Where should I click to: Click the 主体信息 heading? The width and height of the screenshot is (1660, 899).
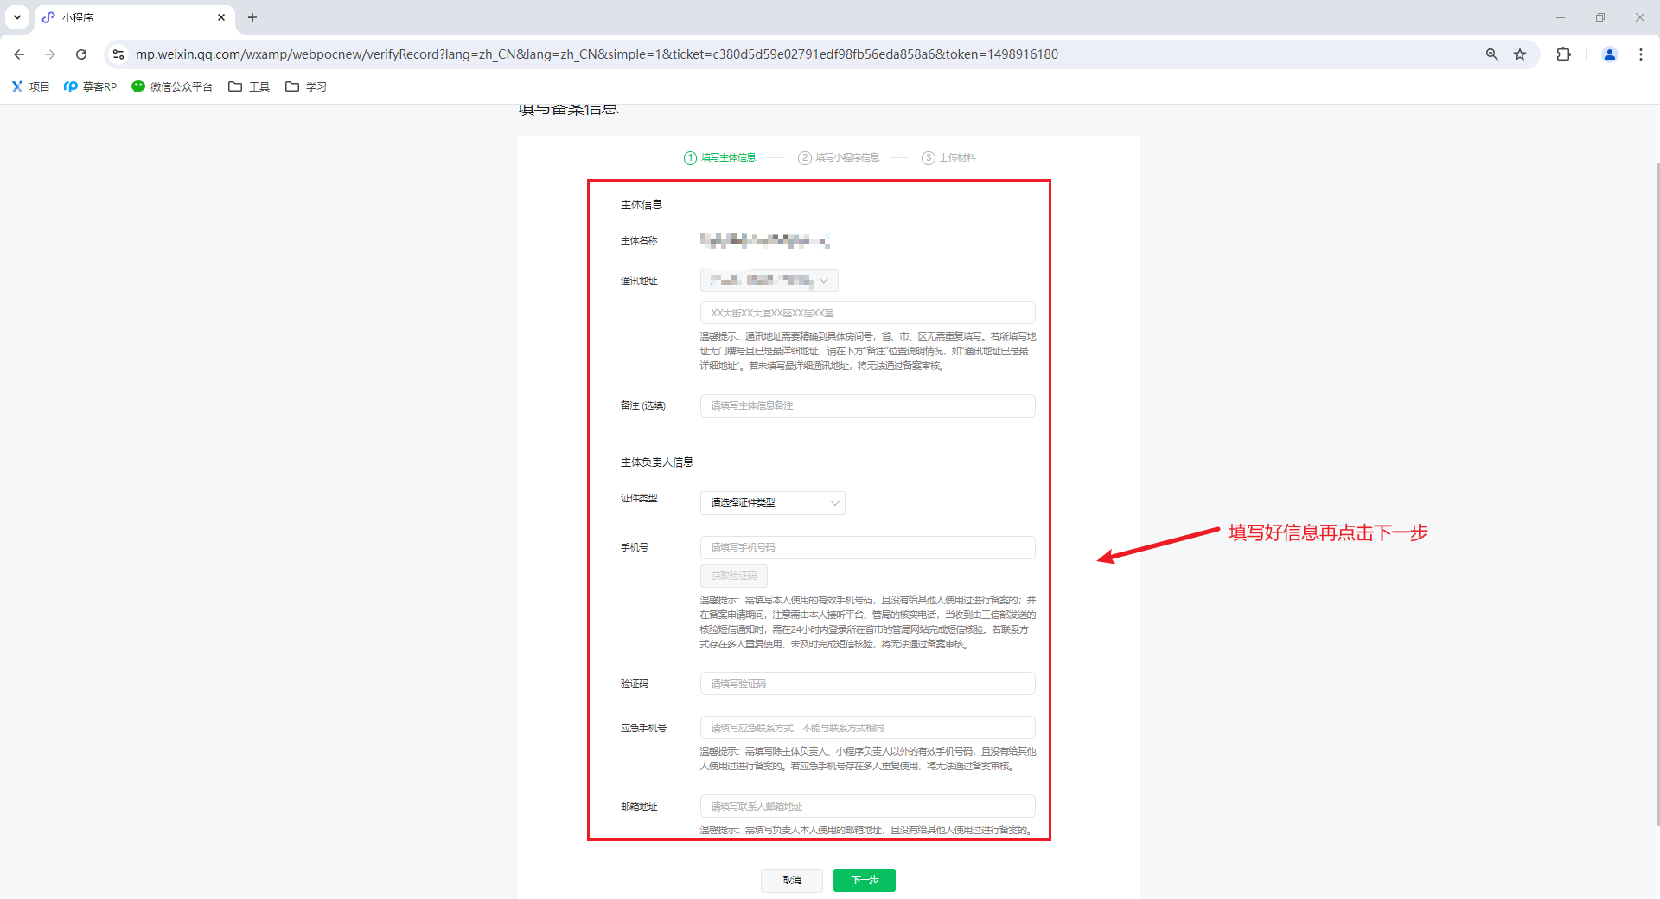(x=642, y=205)
